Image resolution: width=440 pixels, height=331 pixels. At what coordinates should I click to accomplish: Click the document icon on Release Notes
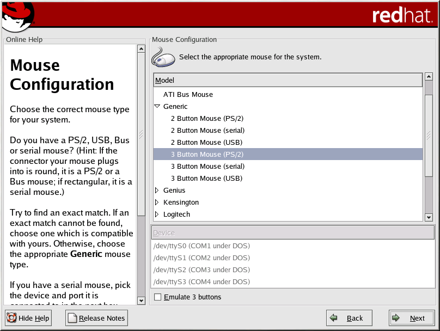pos(72,318)
